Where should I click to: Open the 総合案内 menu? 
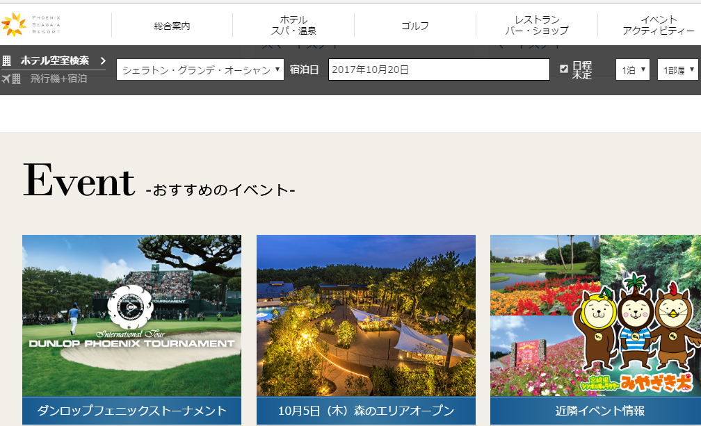click(x=172, y=26)
